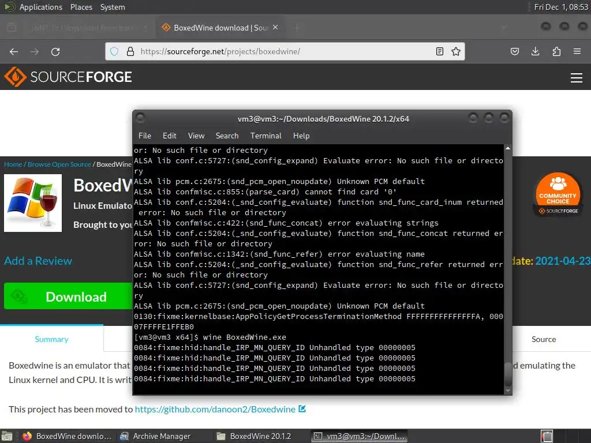Image resolution: width=591 pixels, height=443 pixels.
Task: Open the System menu
Action: (x=113, y=7)
